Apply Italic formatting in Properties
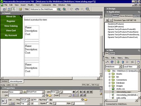This screenshot has width=141, height=106. point(77,92)
